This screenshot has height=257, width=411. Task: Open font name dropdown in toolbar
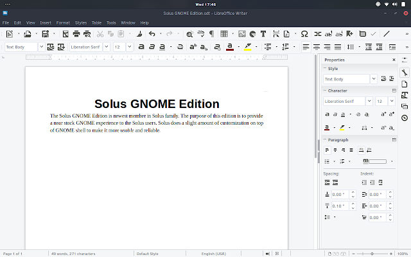tap(107, 47)
